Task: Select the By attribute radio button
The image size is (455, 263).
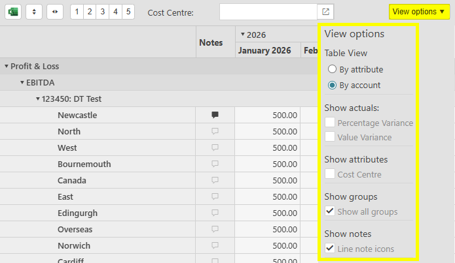Action: pyautogui.click(x=333, y=69)
